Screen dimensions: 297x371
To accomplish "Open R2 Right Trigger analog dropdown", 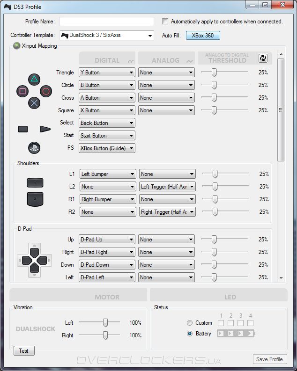I will click(x=167, y=212).
